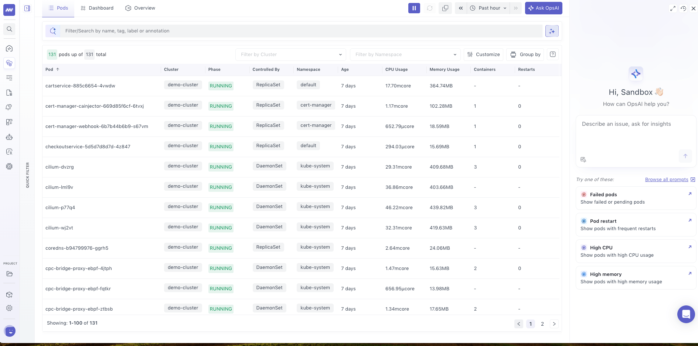
Task: Open the user monitoring sidebar icon
Action: 9,152
